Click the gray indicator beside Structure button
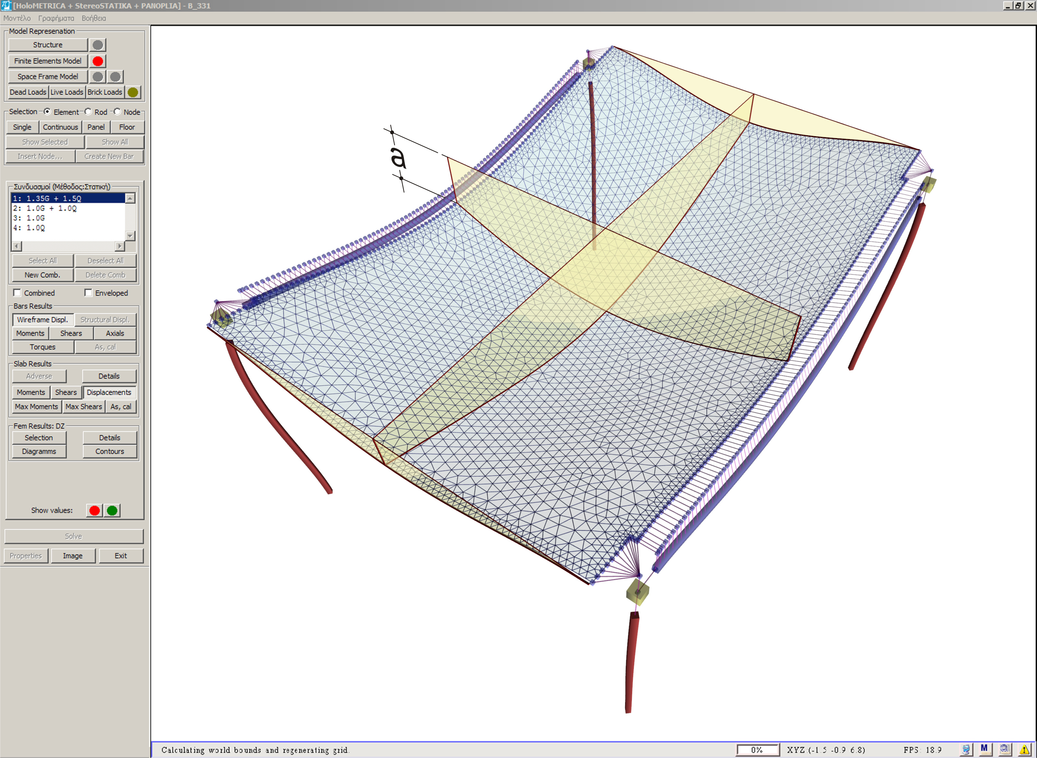 [98, 45]
